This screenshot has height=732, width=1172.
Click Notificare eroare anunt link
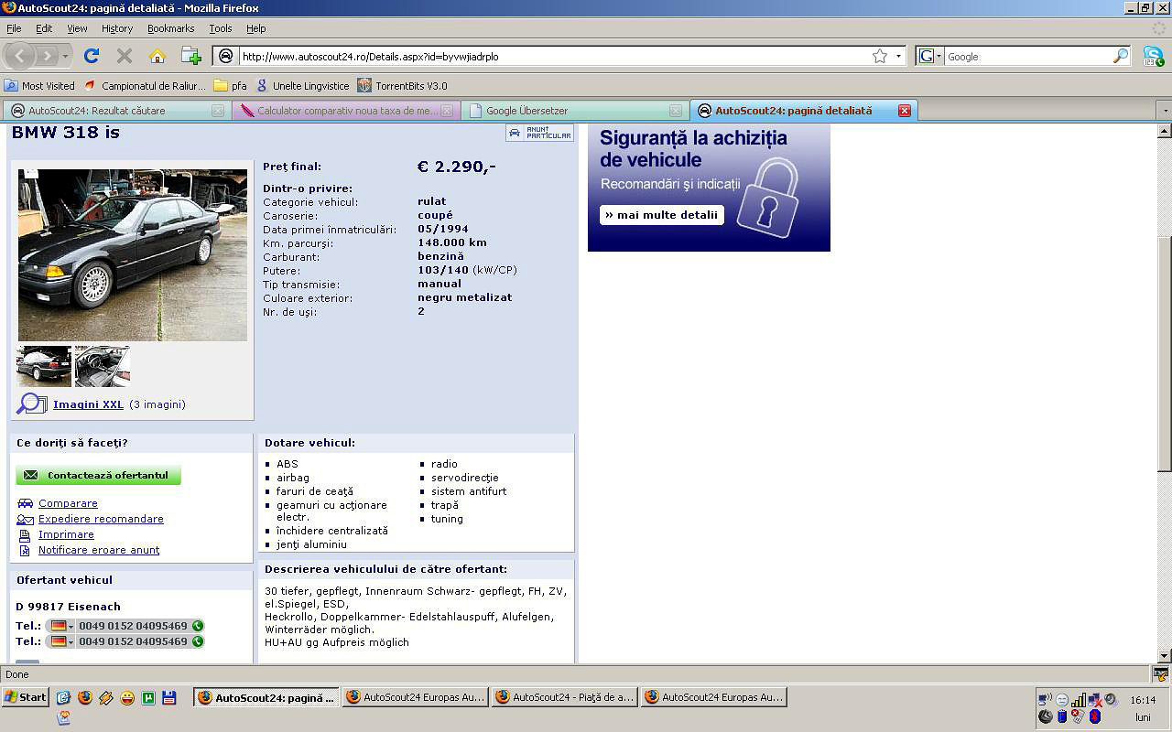(x=99, y=550)
